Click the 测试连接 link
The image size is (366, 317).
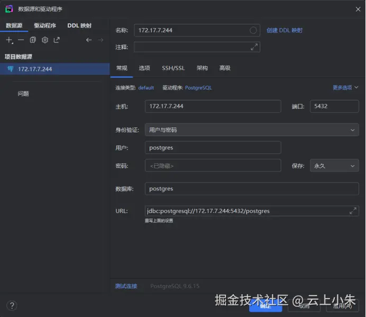(x=126, y=286)
